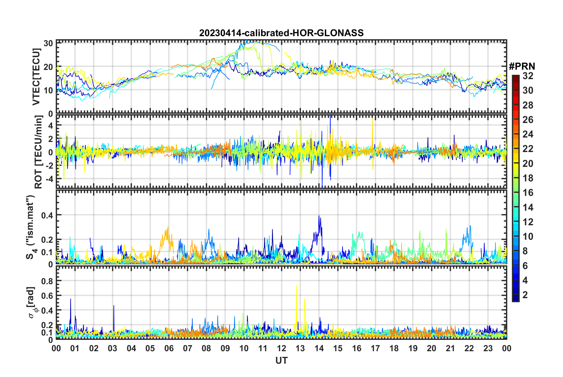Click x-axis hour tick label "03"
The height and width of the screenshot is (377, 563).
point(112,348)
